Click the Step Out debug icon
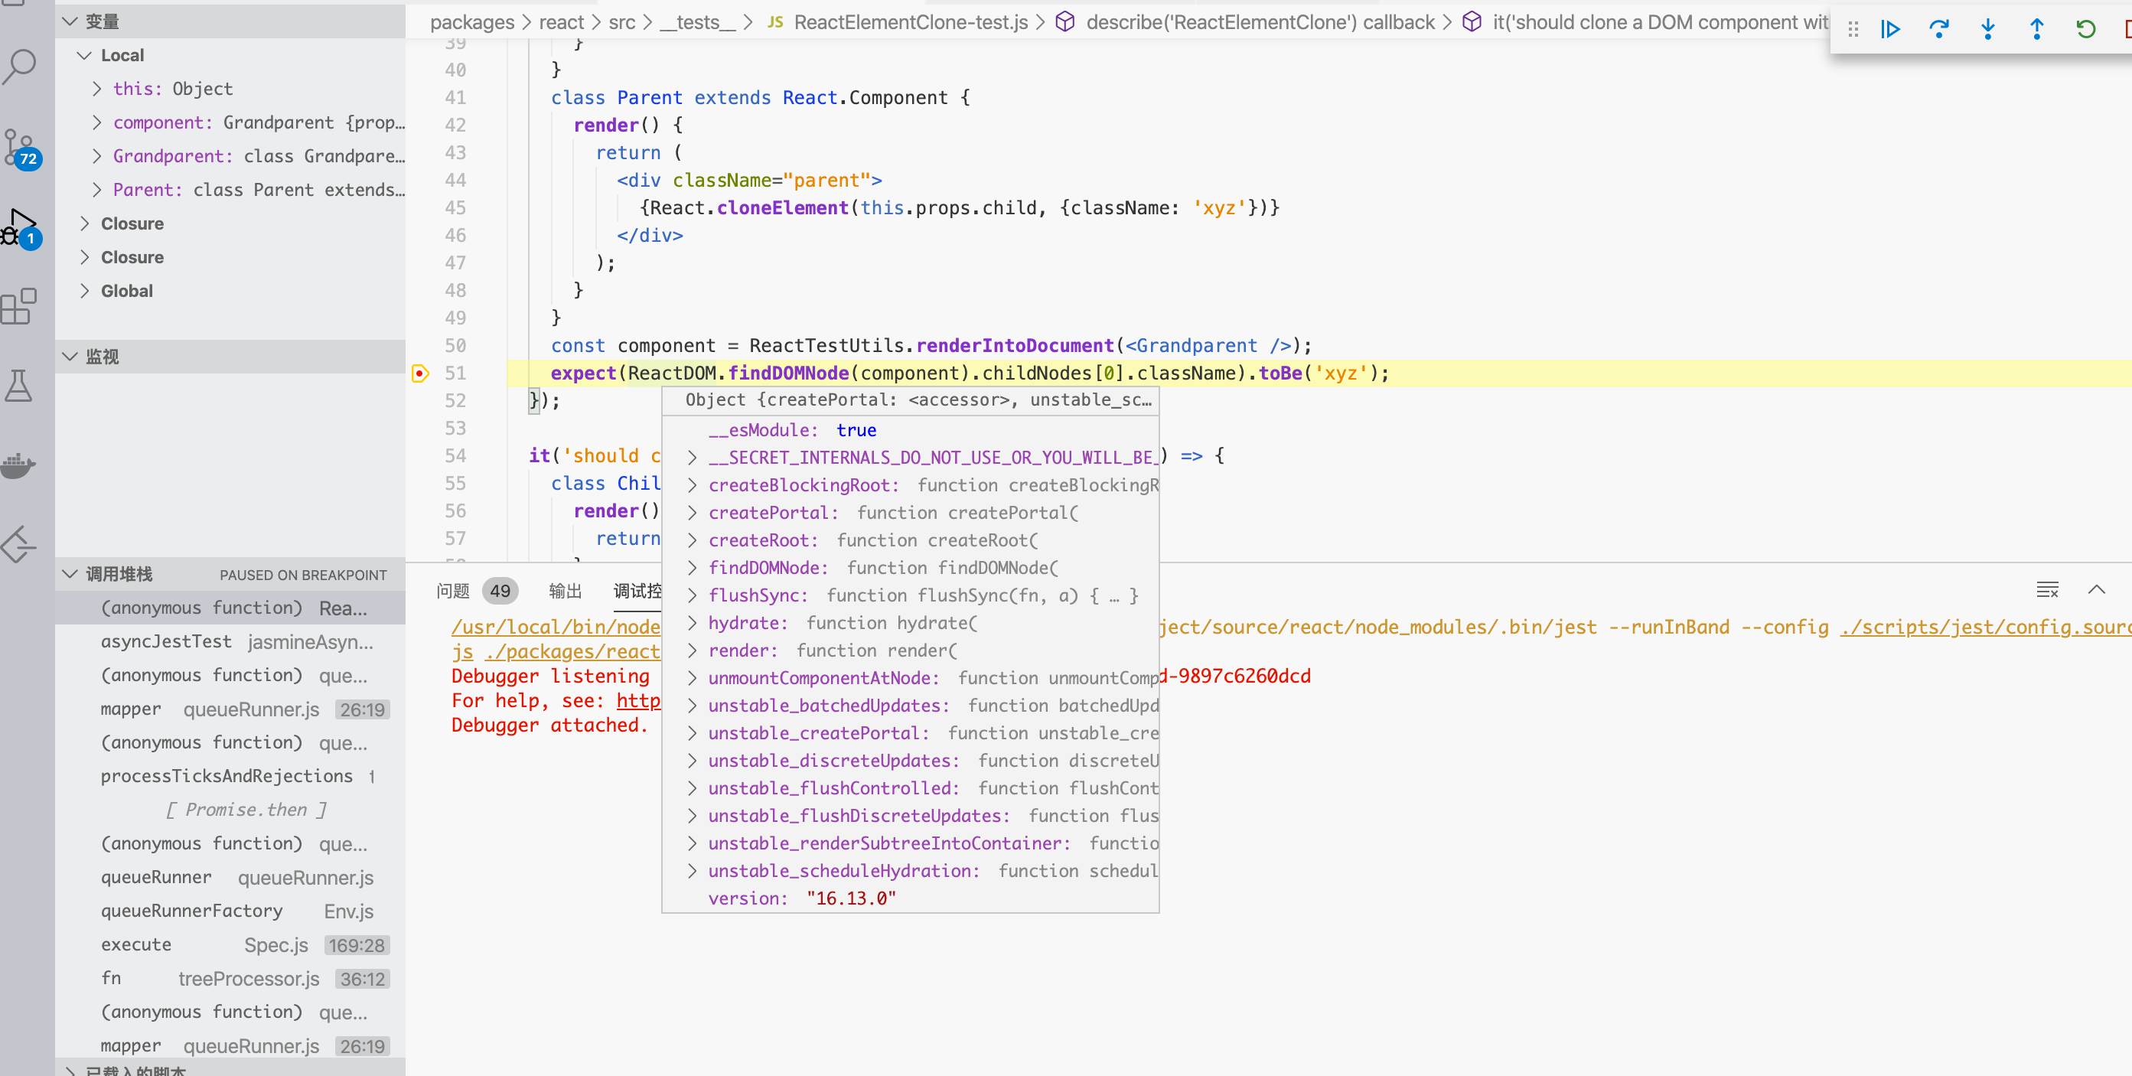Screen dimensions: 2132x1076 click(2037, 30)
